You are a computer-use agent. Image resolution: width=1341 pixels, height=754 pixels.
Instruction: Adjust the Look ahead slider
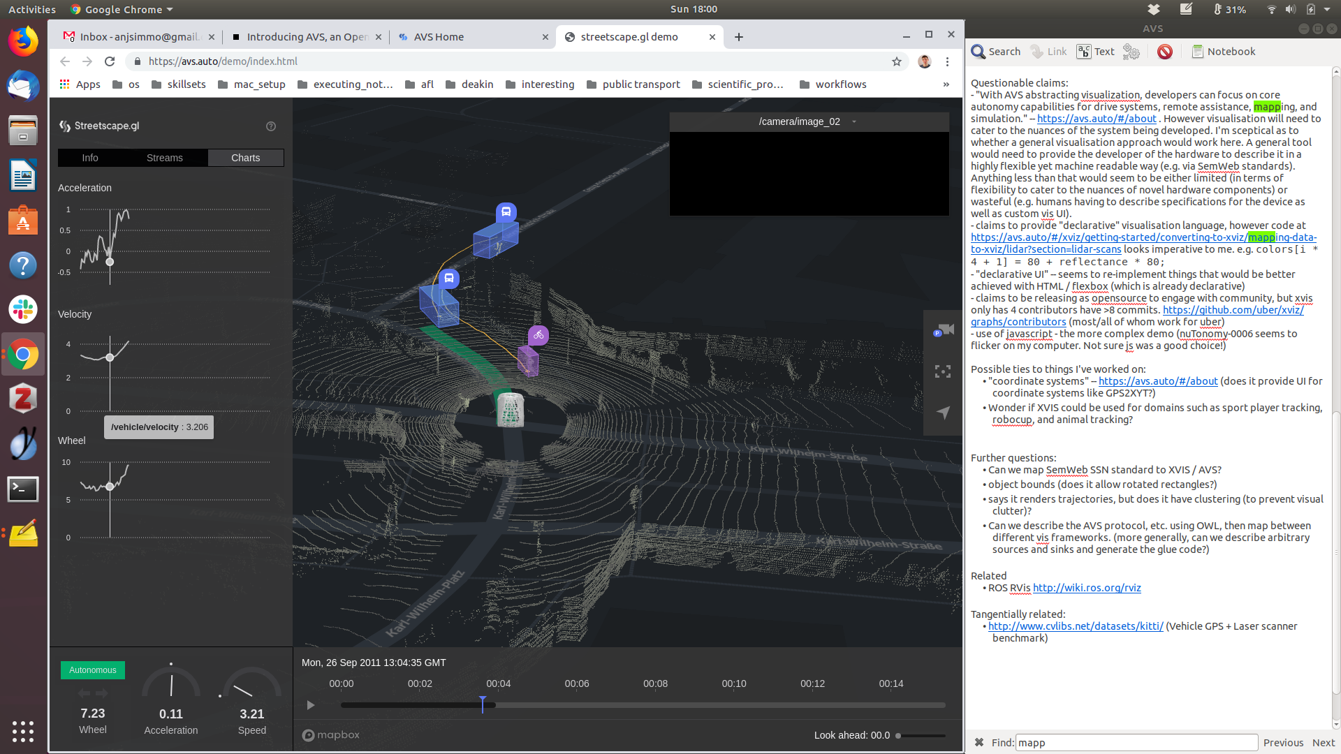click(x=899, y=735)
